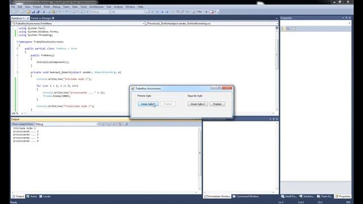Open the class dropdown TrabalhosAssincronos.FrmMenu
This screenshot has height=204, width=363.
pos(78,24)
